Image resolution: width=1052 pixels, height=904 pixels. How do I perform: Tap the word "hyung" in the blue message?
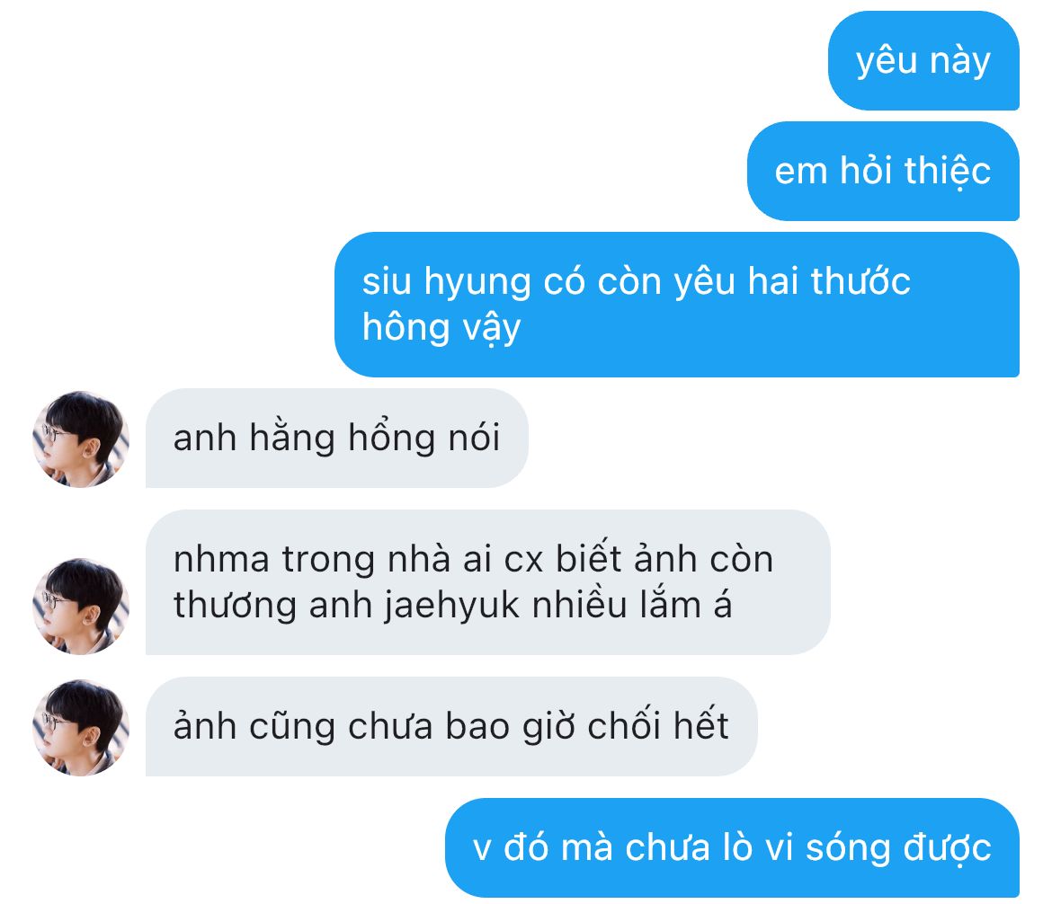(x=477, y=283)
